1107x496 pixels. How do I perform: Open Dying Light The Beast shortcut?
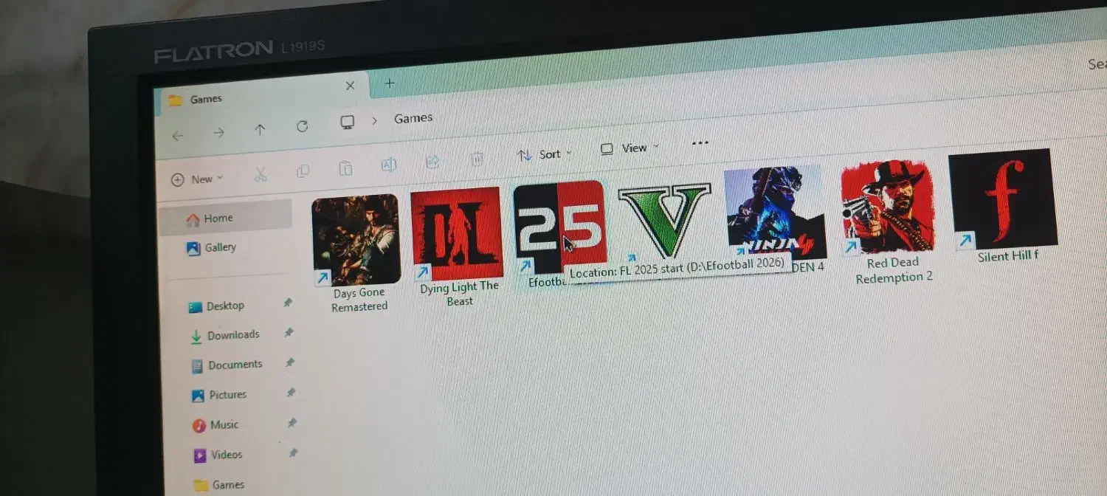456,234
